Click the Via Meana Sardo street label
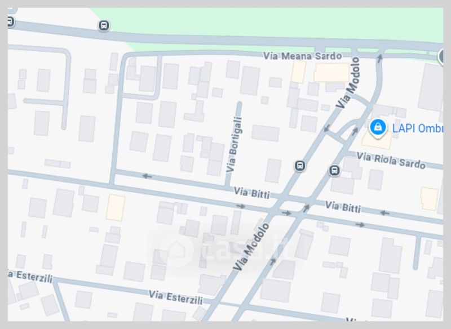 303,56
